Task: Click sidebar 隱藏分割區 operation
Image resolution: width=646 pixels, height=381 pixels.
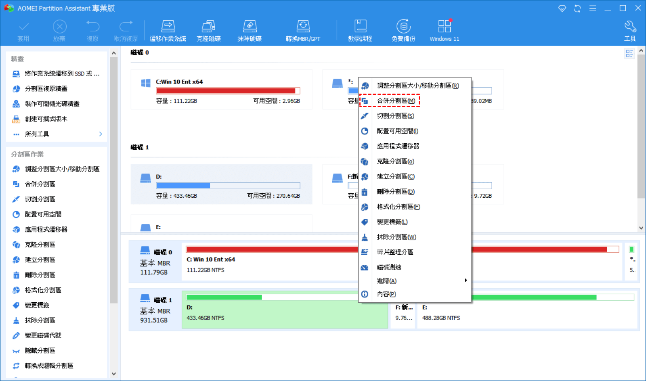Action: tap(34, 351)
